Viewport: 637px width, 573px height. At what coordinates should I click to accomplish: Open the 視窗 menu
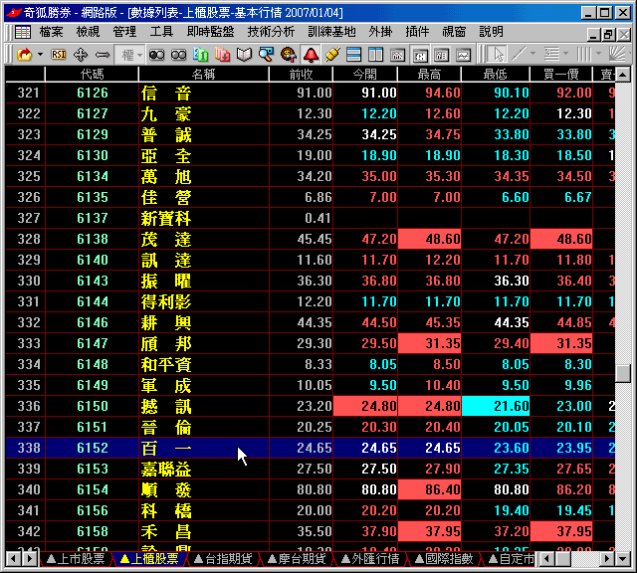click(x=454, y=32)
